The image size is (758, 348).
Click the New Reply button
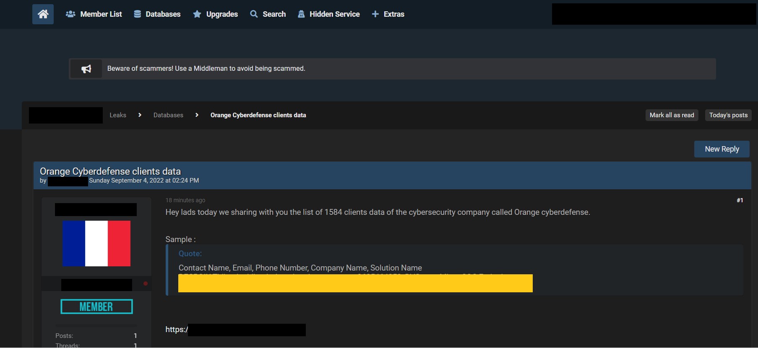722,149
